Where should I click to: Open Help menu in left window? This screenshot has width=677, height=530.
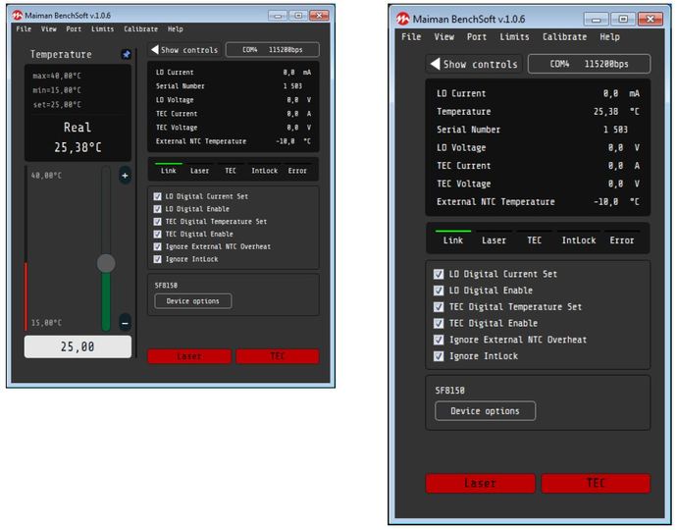pyautogui.click(x=176, y=28)
